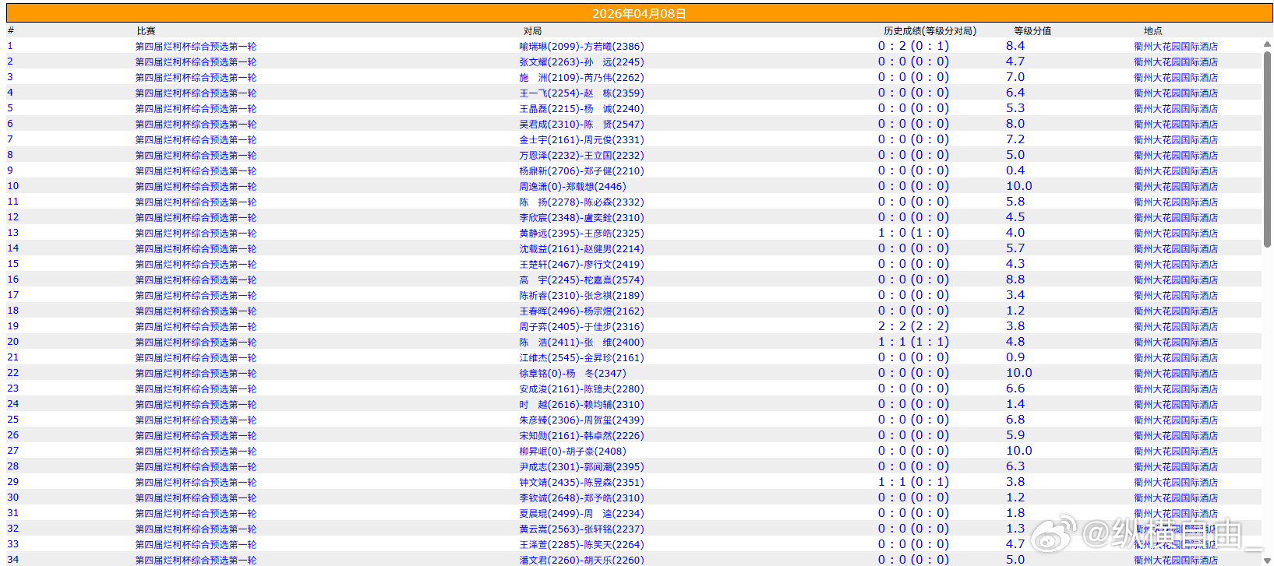
Task: Open the match 周子弈(2405)-于佳步(2316)
Action: 581,327
